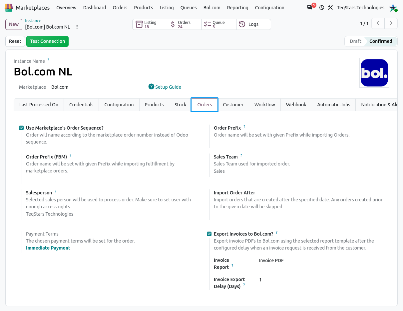Click the Listing archive box icon
The image size is (403, 311).
(x=139, y=24)
